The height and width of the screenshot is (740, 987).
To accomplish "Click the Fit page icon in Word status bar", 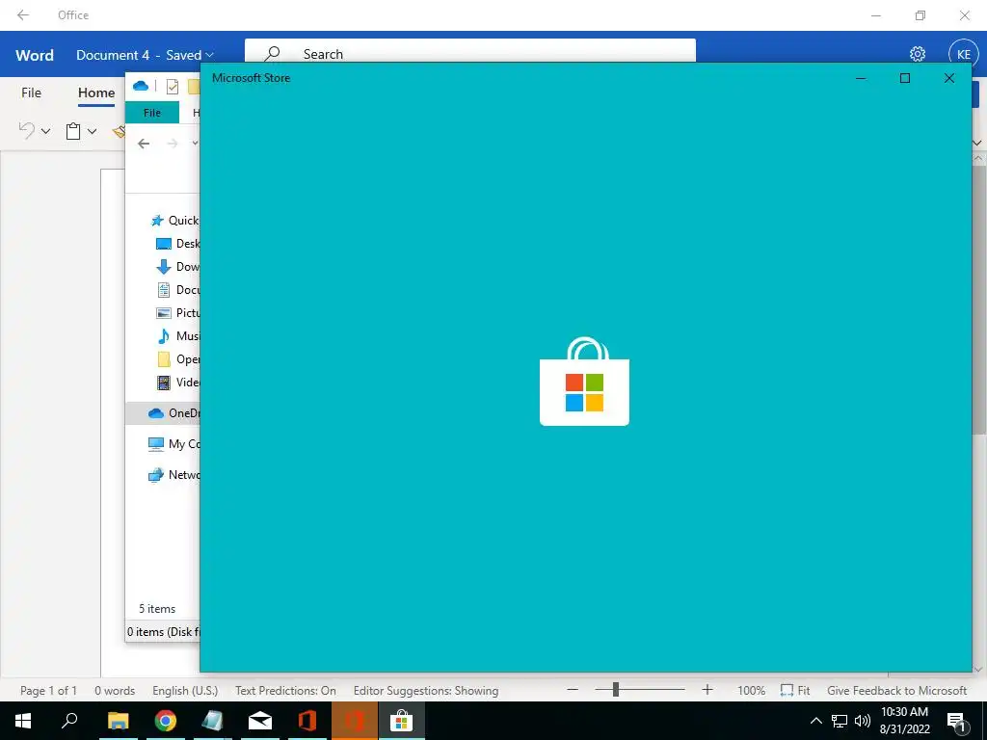I will [787, 690].
